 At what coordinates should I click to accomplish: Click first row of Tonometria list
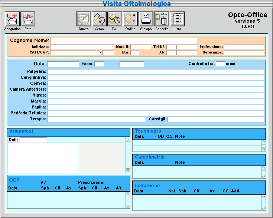click(197, 143)
